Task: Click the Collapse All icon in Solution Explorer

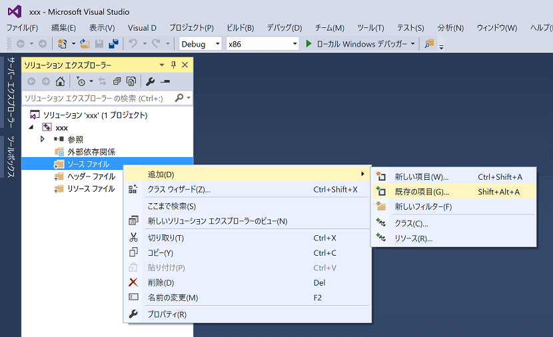Action: pyautogui.click(x=117, y=81)
